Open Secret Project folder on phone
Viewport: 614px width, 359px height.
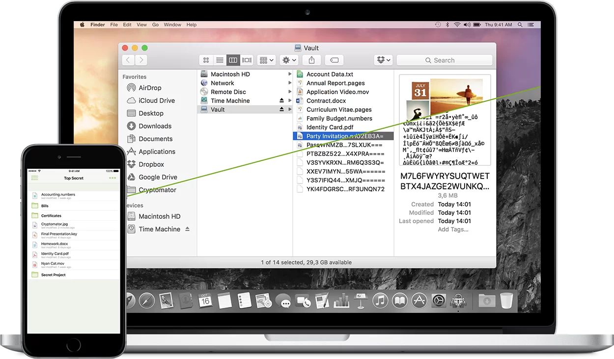(x=74, y=275)
